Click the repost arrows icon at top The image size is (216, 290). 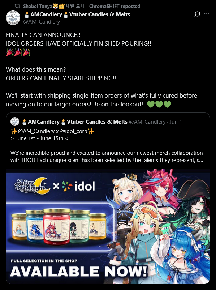tap(17, 6)
